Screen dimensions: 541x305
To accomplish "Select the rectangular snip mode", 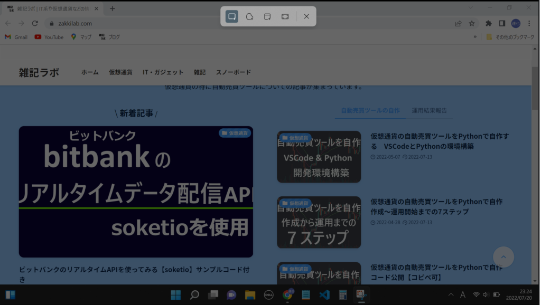I will tap(232, 16).
